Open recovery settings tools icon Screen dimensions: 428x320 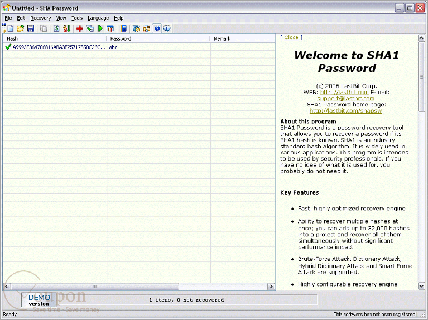pyautogui.click(x=110, y=28)
